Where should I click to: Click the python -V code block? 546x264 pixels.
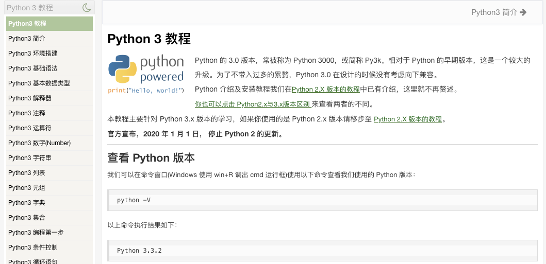(322, 200)
